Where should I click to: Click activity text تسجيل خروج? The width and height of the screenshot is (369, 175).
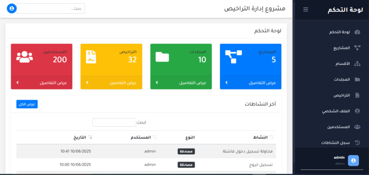coord(261,165)
